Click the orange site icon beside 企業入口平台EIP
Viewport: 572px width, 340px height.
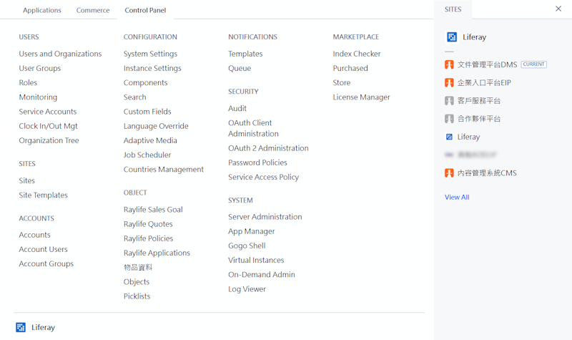[449, 82]
